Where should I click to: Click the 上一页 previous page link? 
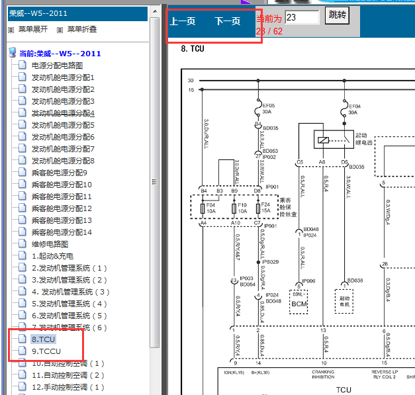[183, 21]
